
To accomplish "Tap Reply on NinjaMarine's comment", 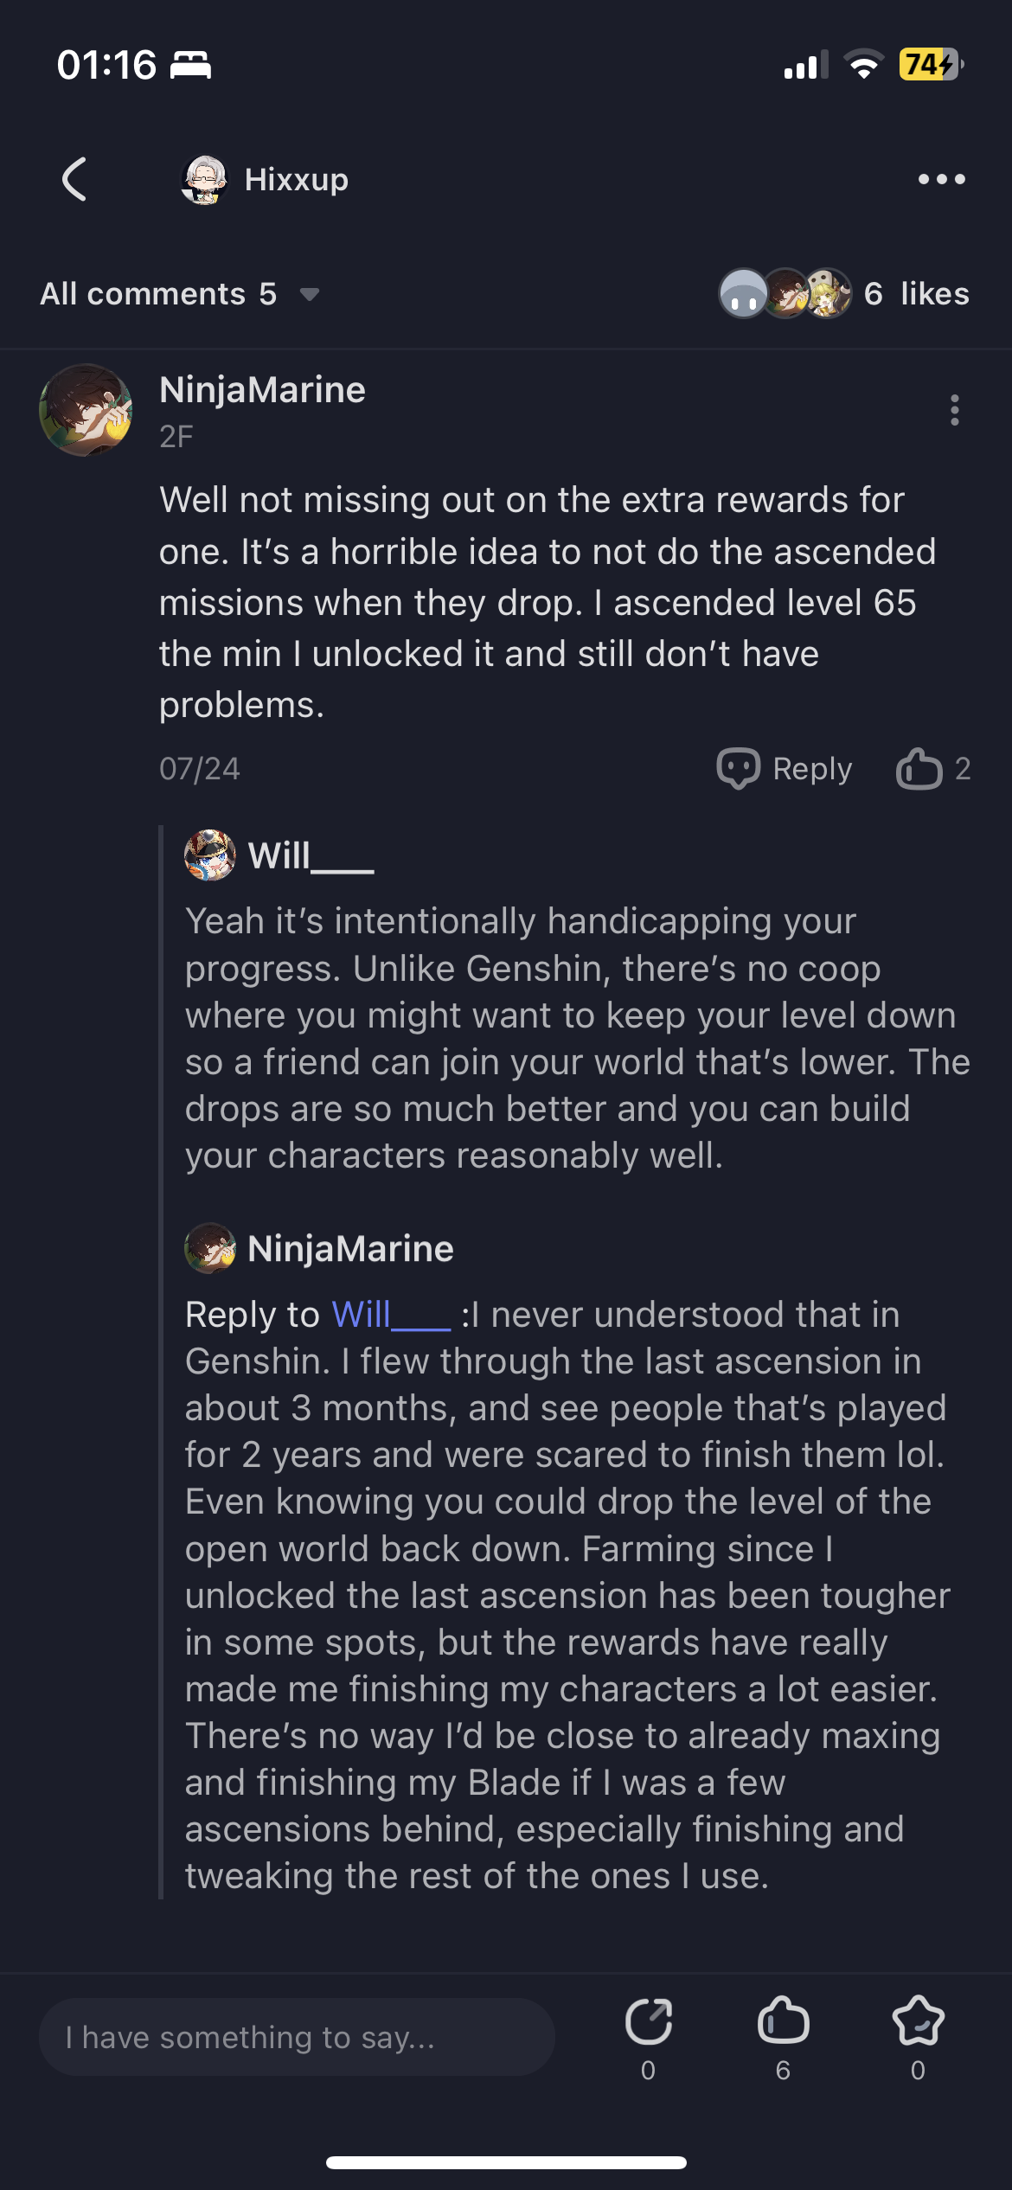I will click(813, 768).
